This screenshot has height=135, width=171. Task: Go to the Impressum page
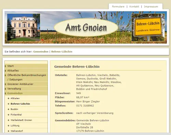pyautogui.click(x=151, y=7)
